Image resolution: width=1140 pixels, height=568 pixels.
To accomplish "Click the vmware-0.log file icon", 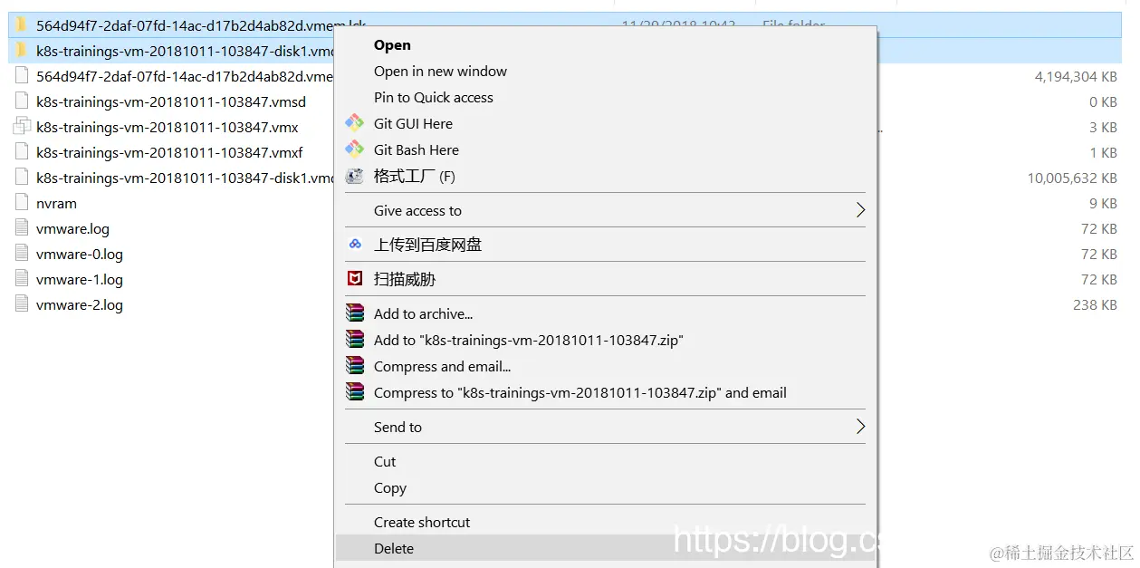I will (22, 254).
